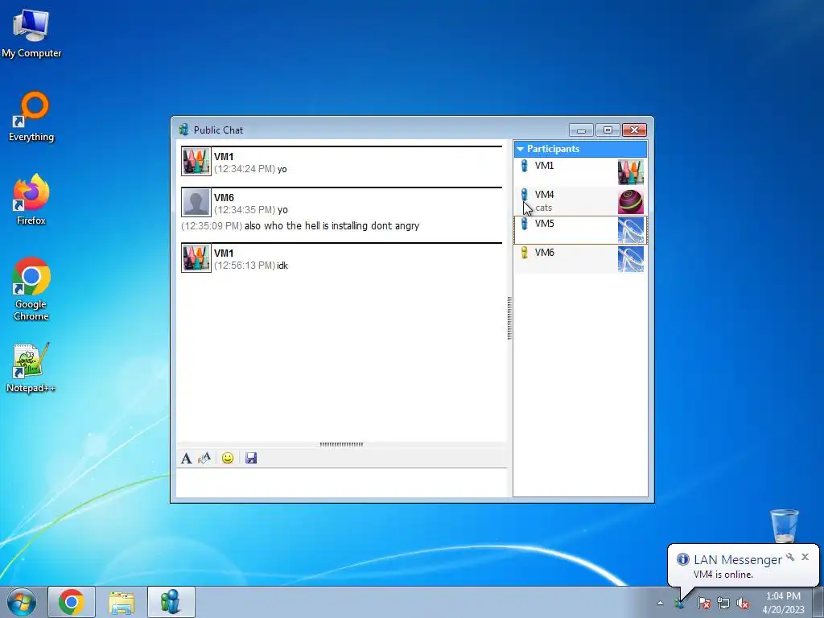
Task: Click the taskbar clock showing 1:04 PM
Action: pyautogui.click(x=783, y=603)
